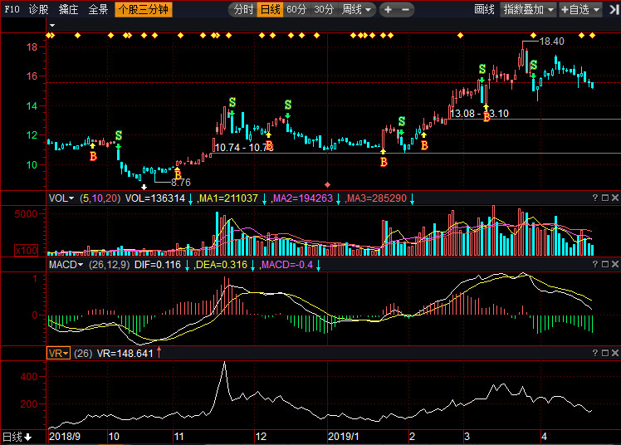Click the 画线 draw line button
The width and height of the screenshot is (621, 445).
click(484, 9)
